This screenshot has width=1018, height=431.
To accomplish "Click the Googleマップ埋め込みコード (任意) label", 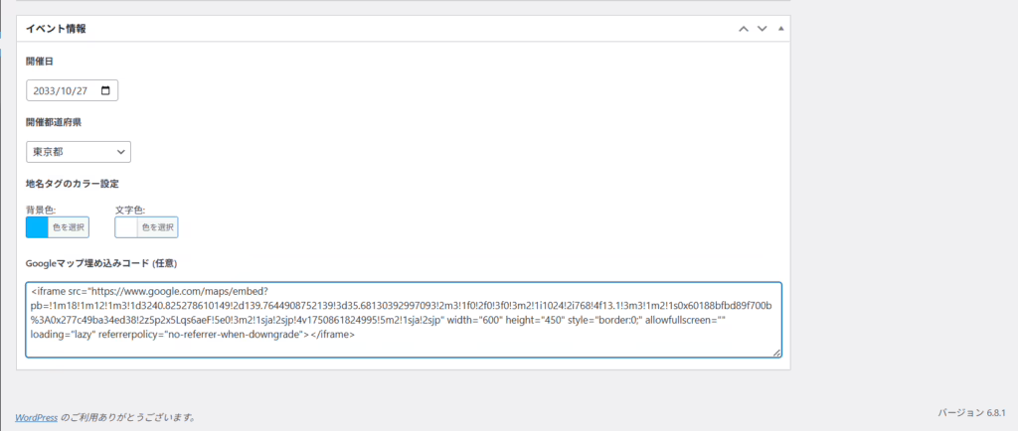I will pyautogui.click(x=101, y=264).
